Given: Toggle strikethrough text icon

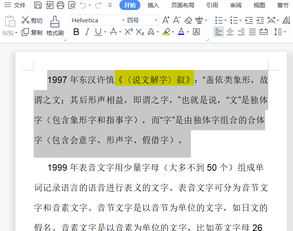Looking at the screenshot, I should (x=113, y=32).
